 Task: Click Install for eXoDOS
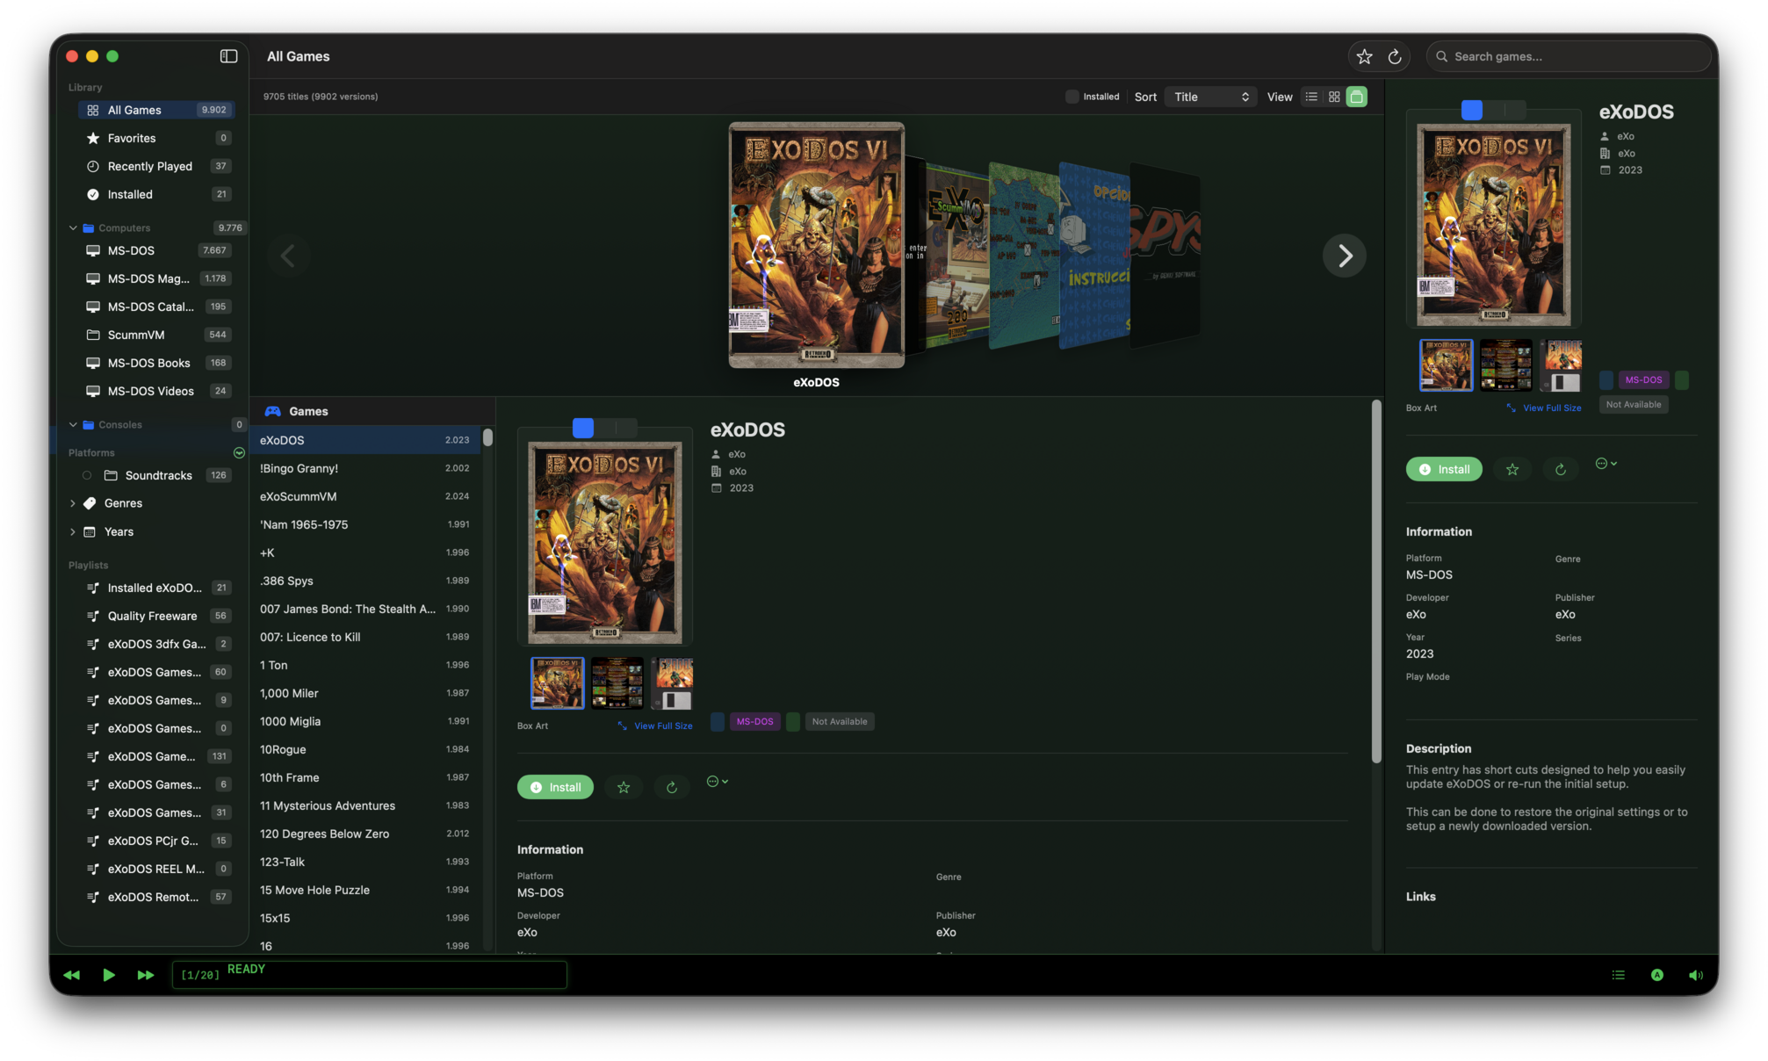pos(555,787)
